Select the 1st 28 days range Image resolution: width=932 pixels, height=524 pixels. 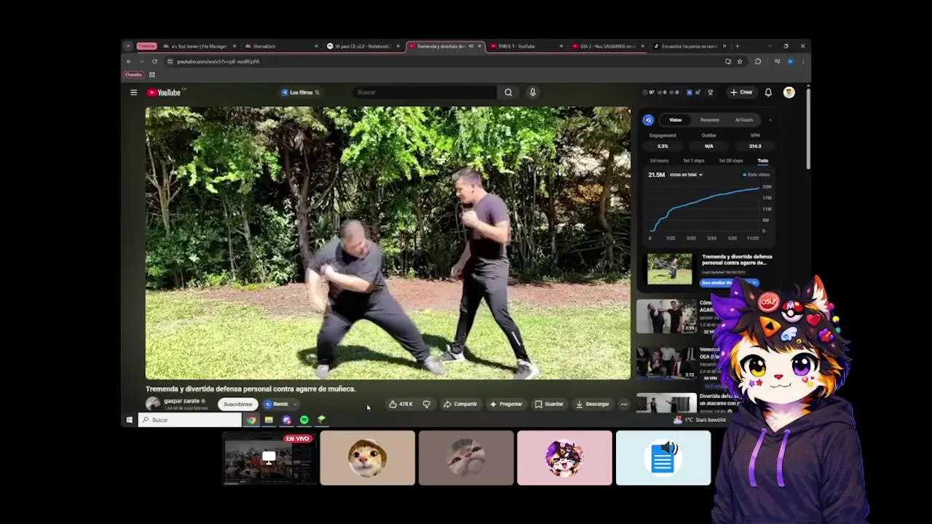(730, 161)
